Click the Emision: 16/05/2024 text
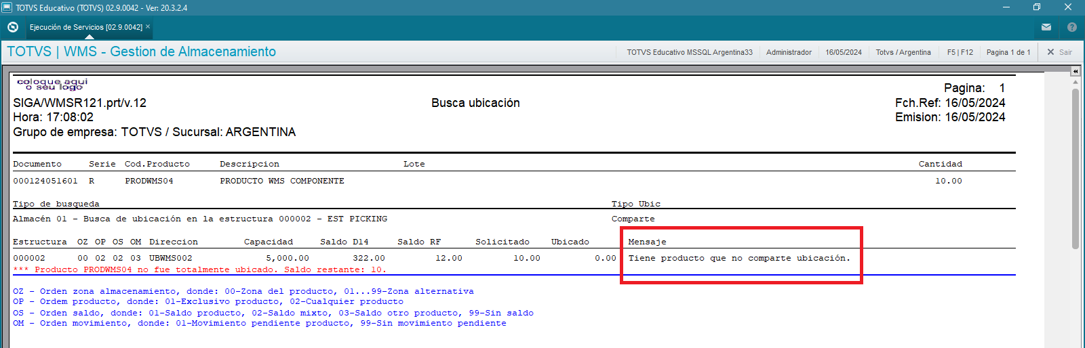This screenshot has height=348, width=1085. click(950, 117)
